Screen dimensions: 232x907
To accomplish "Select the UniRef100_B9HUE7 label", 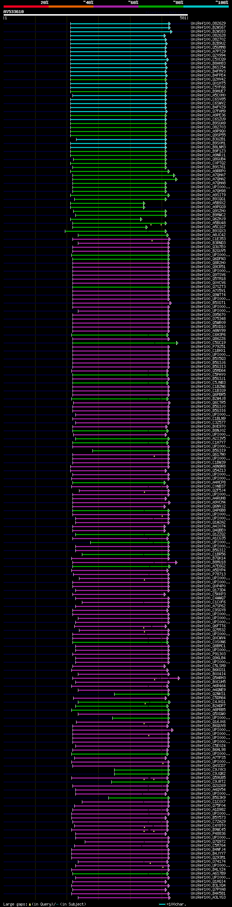I will (208, 91).
